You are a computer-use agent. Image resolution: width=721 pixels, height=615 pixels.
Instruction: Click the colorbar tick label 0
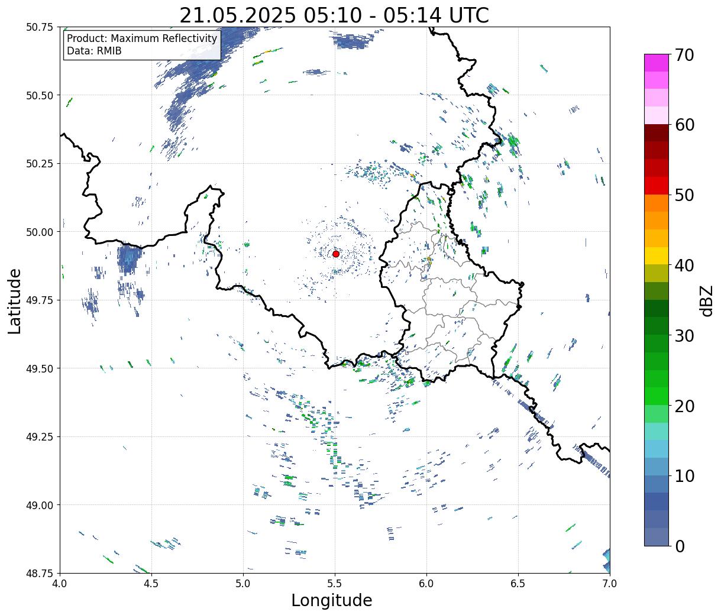[680, 546]
